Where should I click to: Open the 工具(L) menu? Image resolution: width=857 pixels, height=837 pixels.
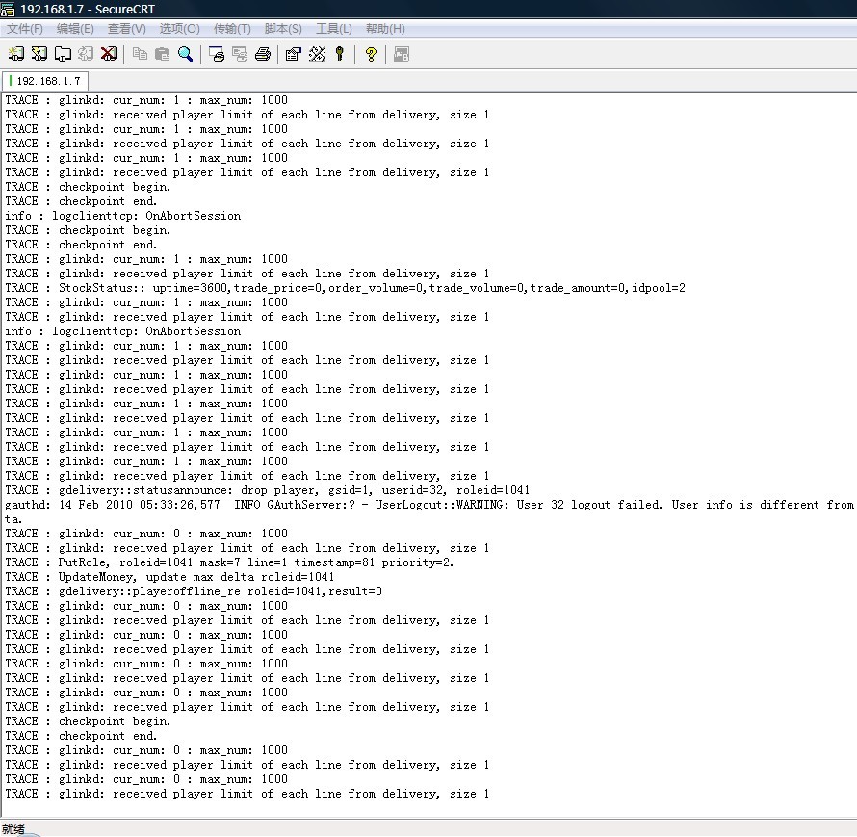click(x=334, y=29)
